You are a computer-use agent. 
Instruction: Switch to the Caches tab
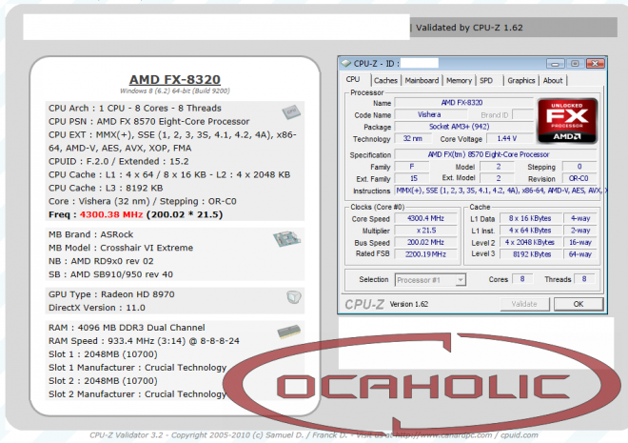[385, 81]
